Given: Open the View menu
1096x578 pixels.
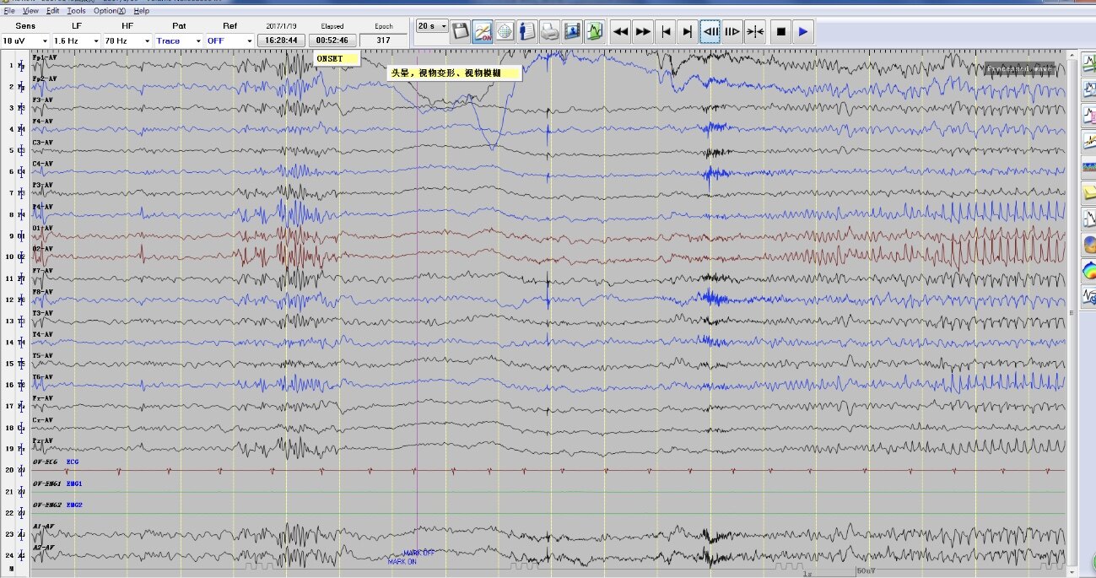Looking at the screenshot, I should (30, 11).
